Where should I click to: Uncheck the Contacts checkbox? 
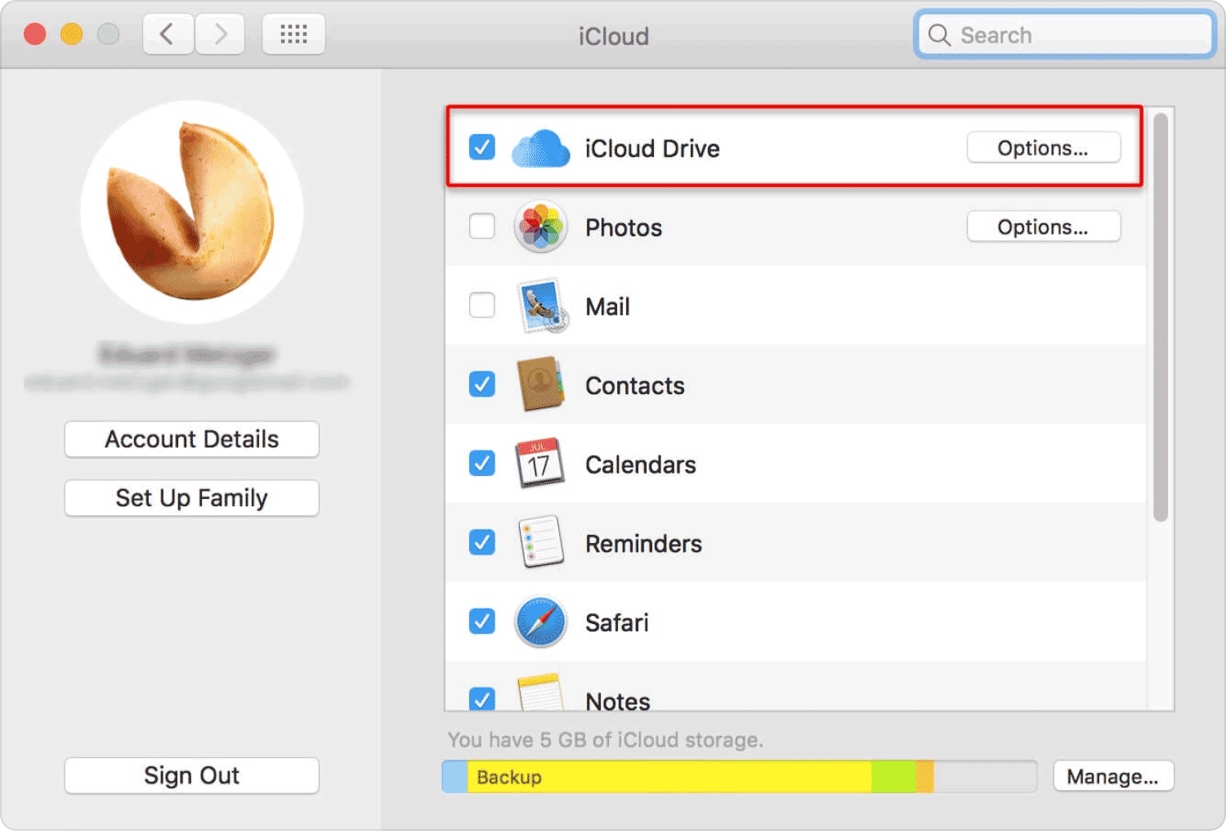(482, 384)
